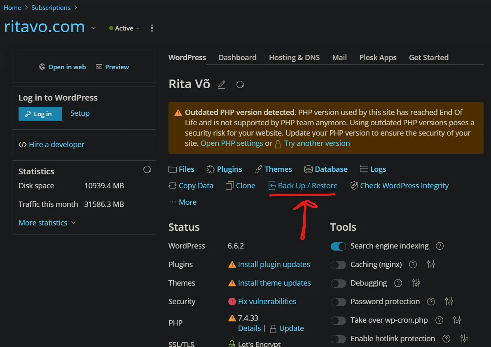Select the Mail tab
The width and height of the screenshot is (491, 347).
339,58
